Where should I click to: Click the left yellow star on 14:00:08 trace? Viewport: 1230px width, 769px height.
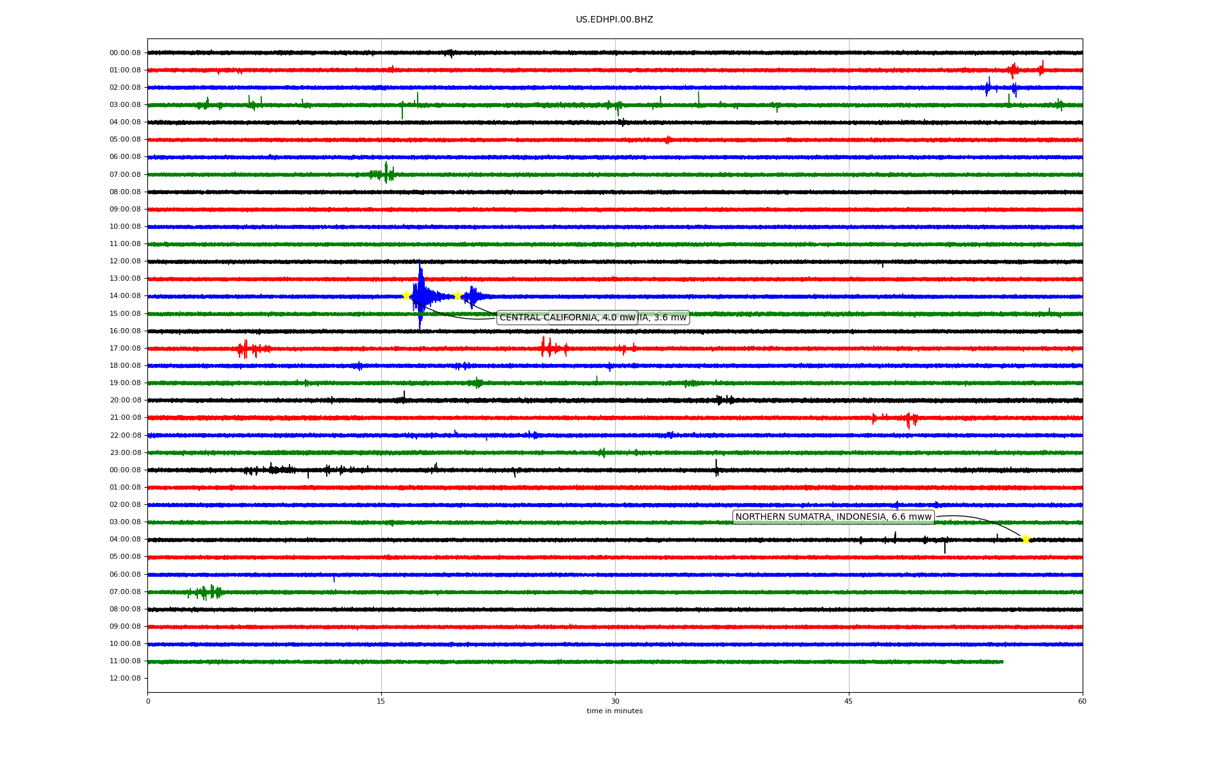[406, 295]
